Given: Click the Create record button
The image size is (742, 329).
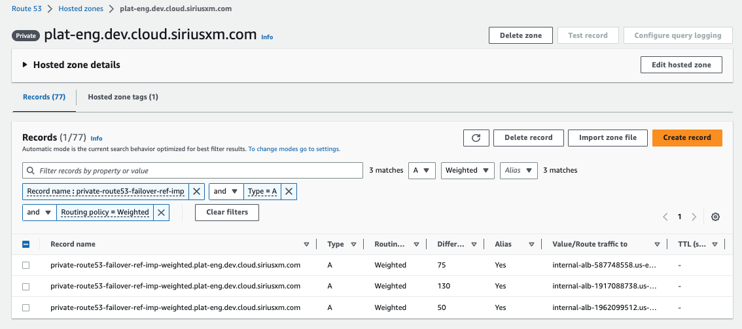Looking at the screenshot, I should point(687,137).
